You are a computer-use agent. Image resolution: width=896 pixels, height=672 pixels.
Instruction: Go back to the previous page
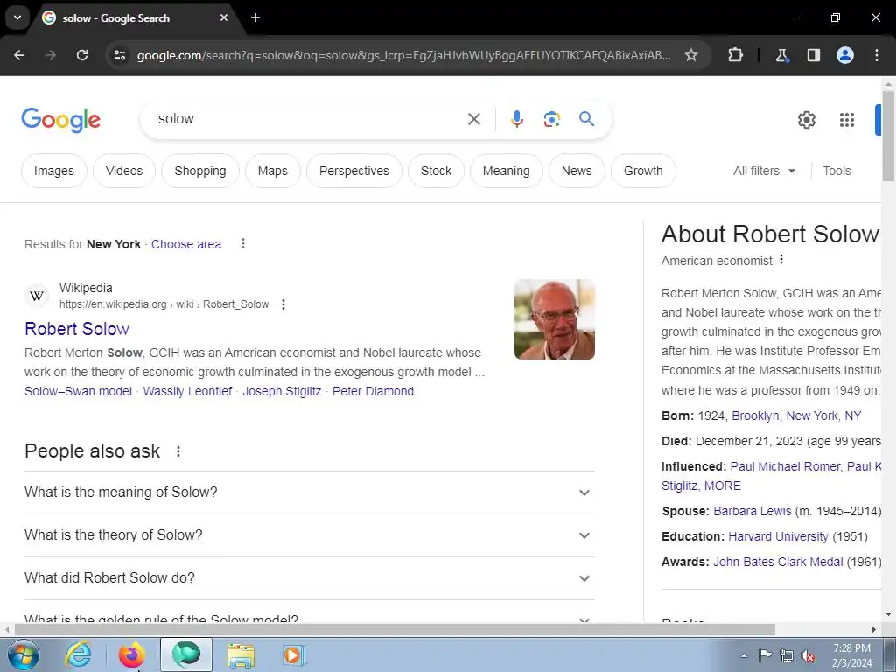click(19, 55)
